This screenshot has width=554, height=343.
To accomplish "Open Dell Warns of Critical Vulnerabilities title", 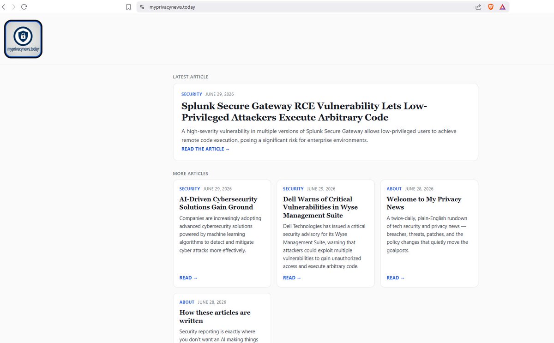I will [320, 207].
